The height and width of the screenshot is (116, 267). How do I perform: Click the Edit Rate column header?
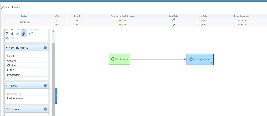[x=173, y=16]
